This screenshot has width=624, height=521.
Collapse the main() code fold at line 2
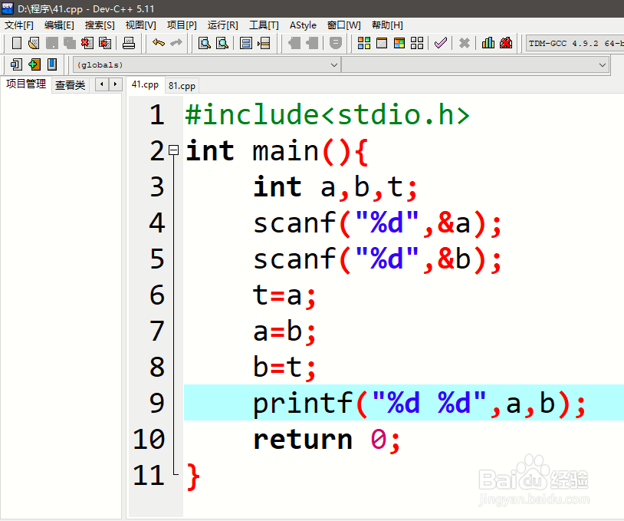tap(173, 150)
